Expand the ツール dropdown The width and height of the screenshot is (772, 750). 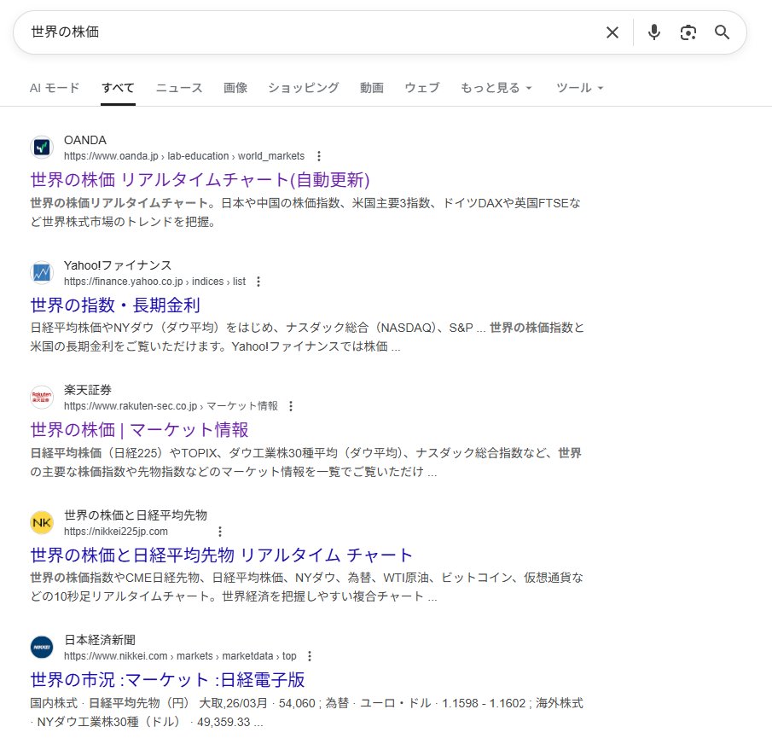coord(579,88)
